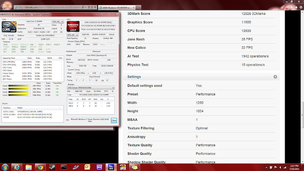Image resolution: width=304 pixels, height=171 pixels.
Task: Click the Jane Nash 35 FPS result
Action: (x=247, y=40)
